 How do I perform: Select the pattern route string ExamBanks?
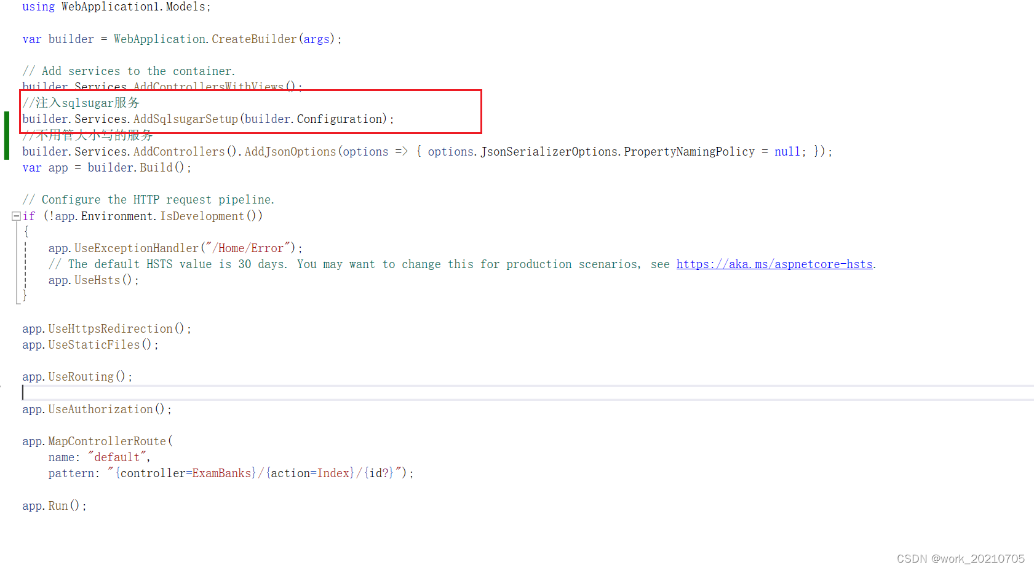222,473
